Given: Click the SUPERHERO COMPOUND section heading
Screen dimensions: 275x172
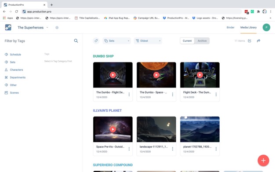Looking at the screenshot, I should click(x=113, y=165).
